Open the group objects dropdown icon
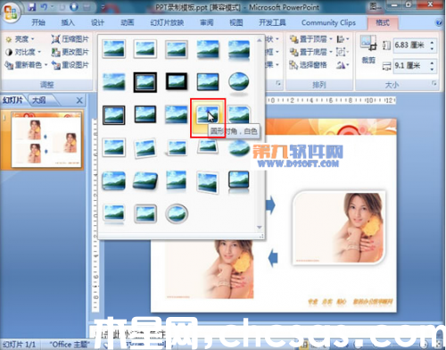 click(x=343, y=52)
